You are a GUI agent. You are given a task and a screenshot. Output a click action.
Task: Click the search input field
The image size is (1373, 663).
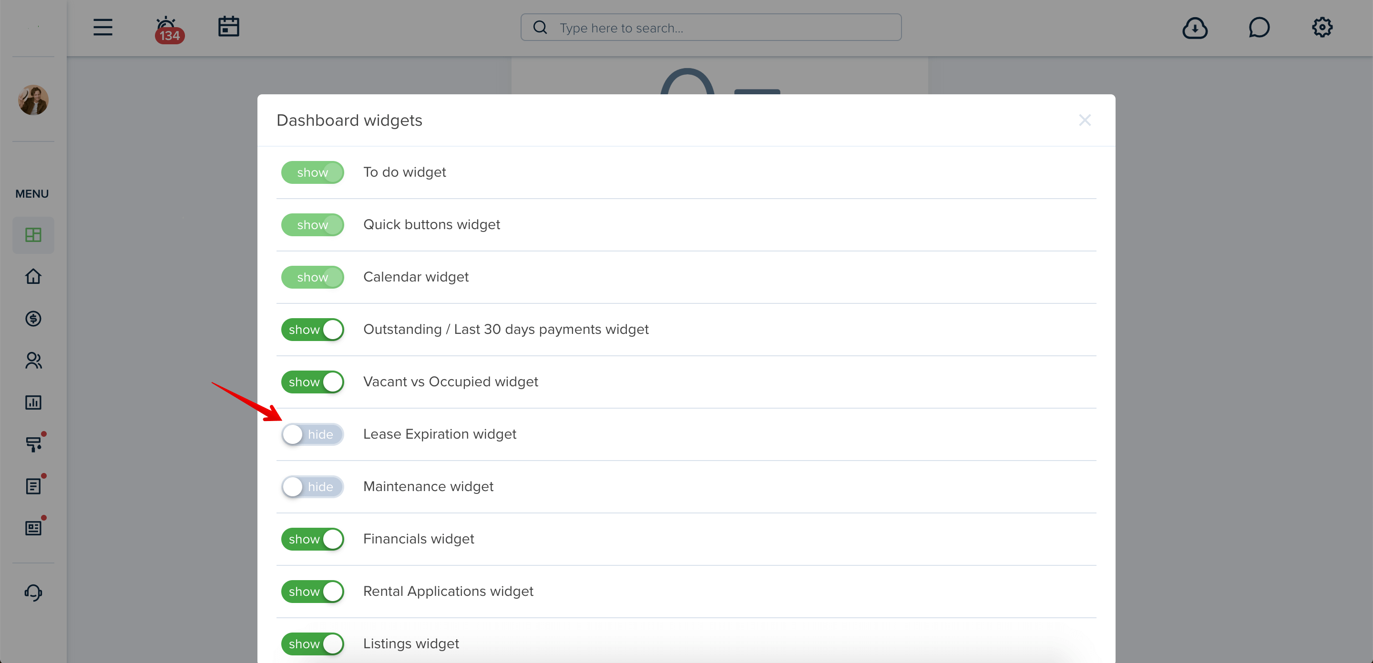click(x=711, y=27)
